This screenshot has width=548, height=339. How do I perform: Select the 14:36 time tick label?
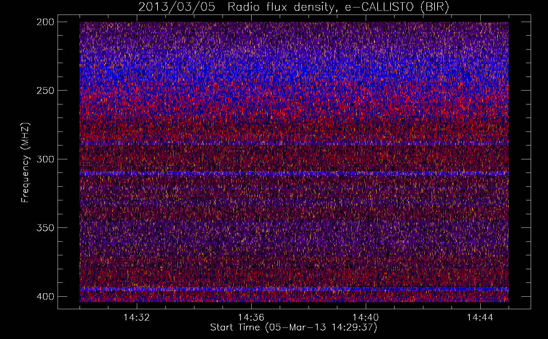click(251, 318)
